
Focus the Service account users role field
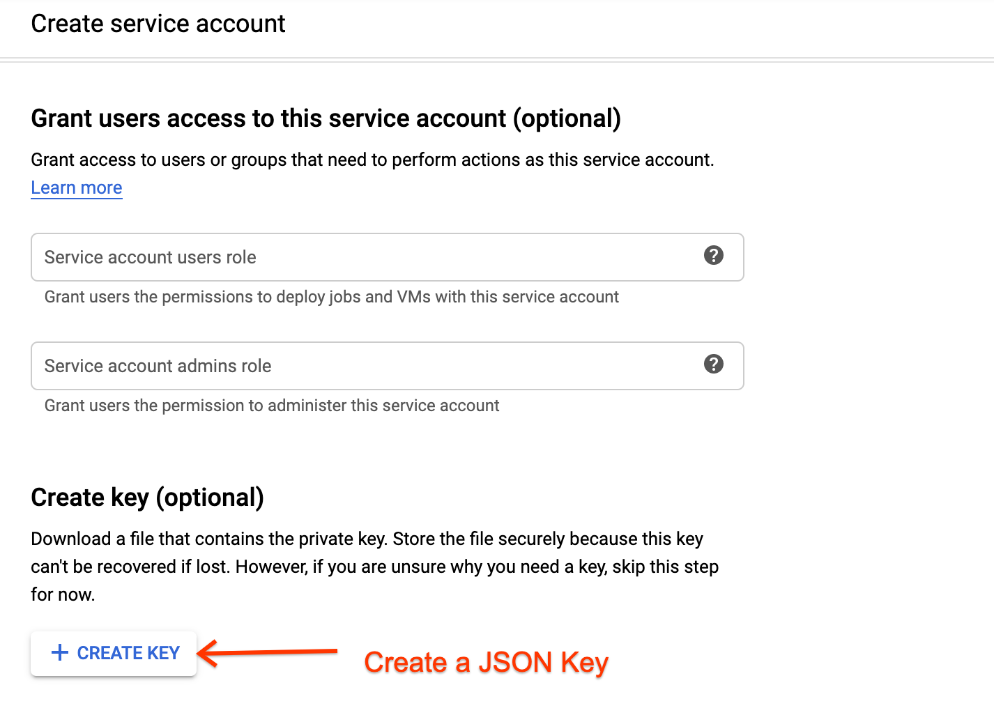click(x=362, y=257)
